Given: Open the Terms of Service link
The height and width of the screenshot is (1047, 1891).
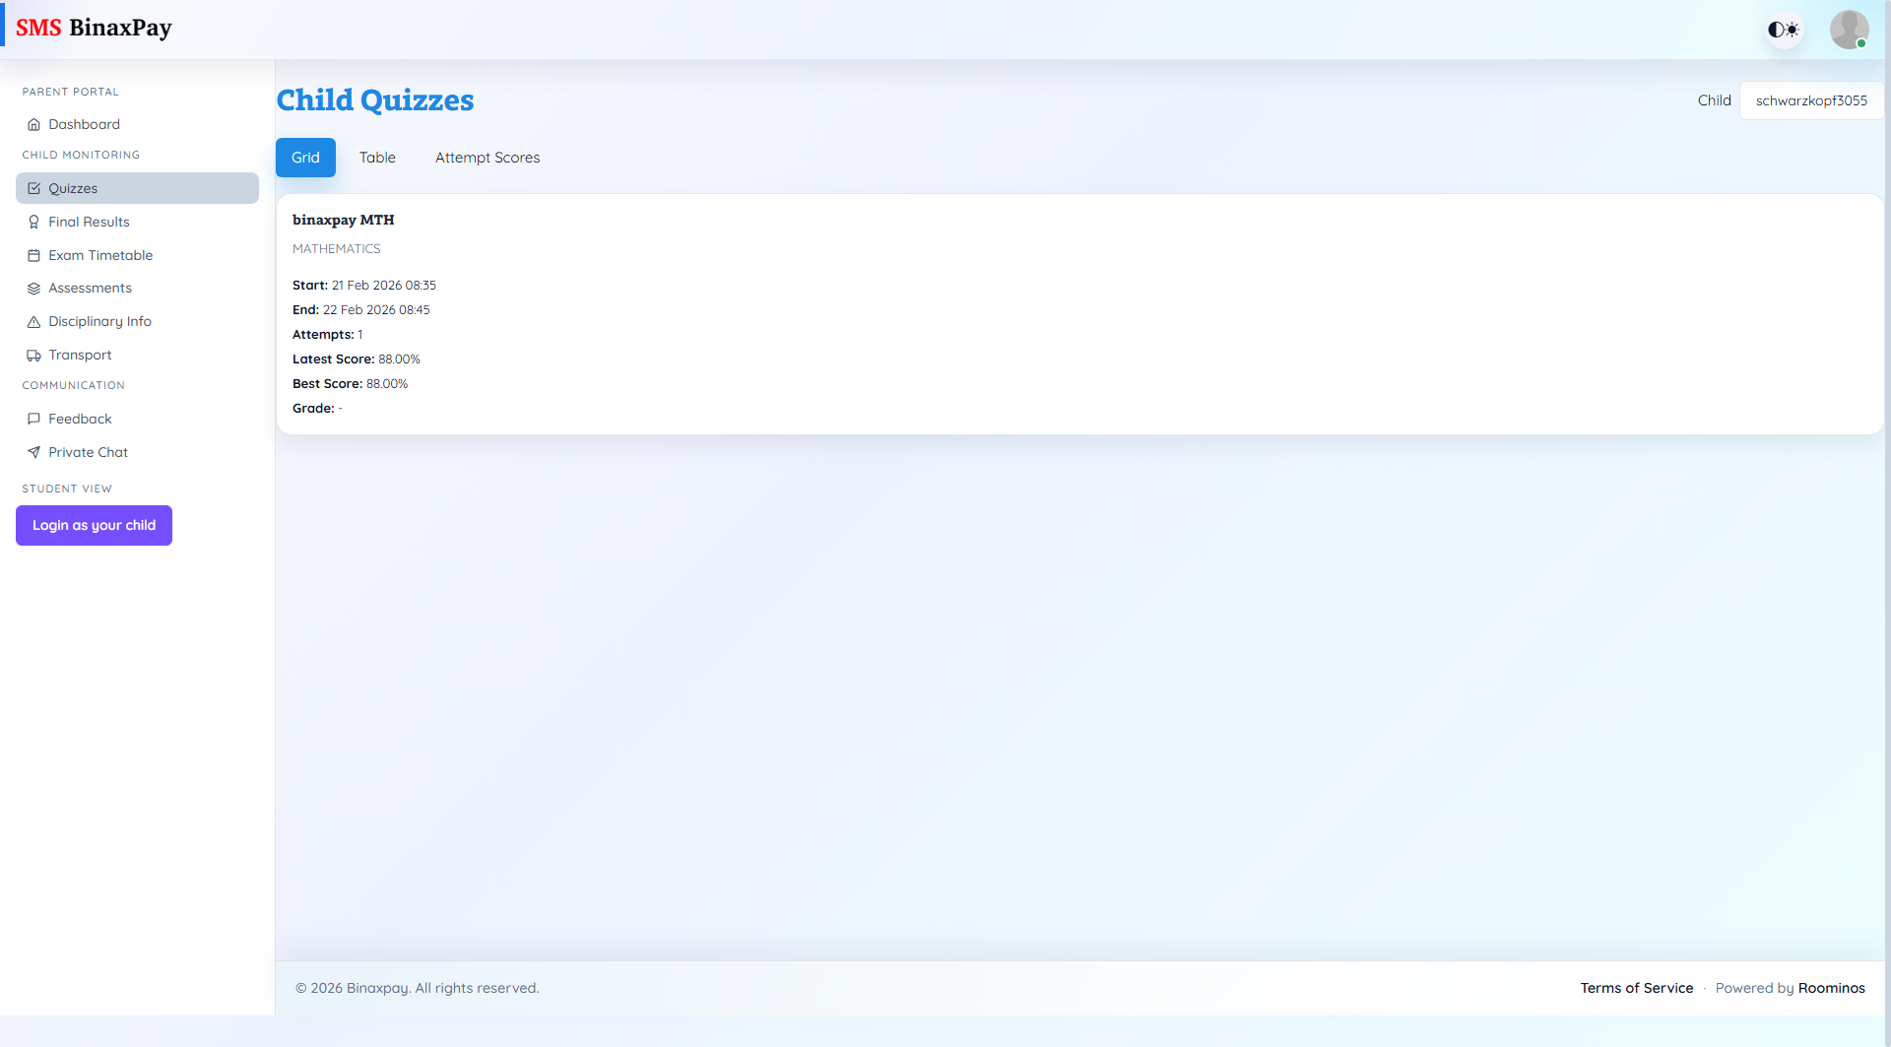Looking at the screenshot, I should click(x=1637, y=987).
